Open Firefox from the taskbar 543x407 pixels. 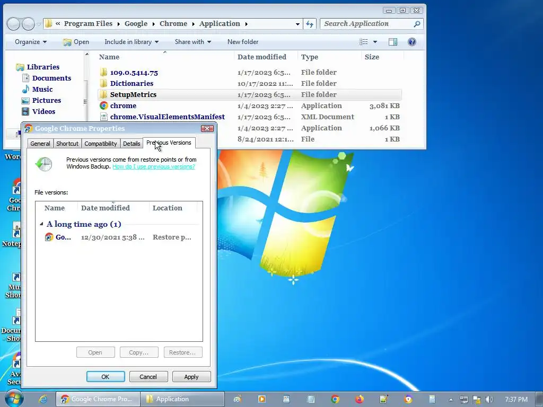click(x=359, y=399)
